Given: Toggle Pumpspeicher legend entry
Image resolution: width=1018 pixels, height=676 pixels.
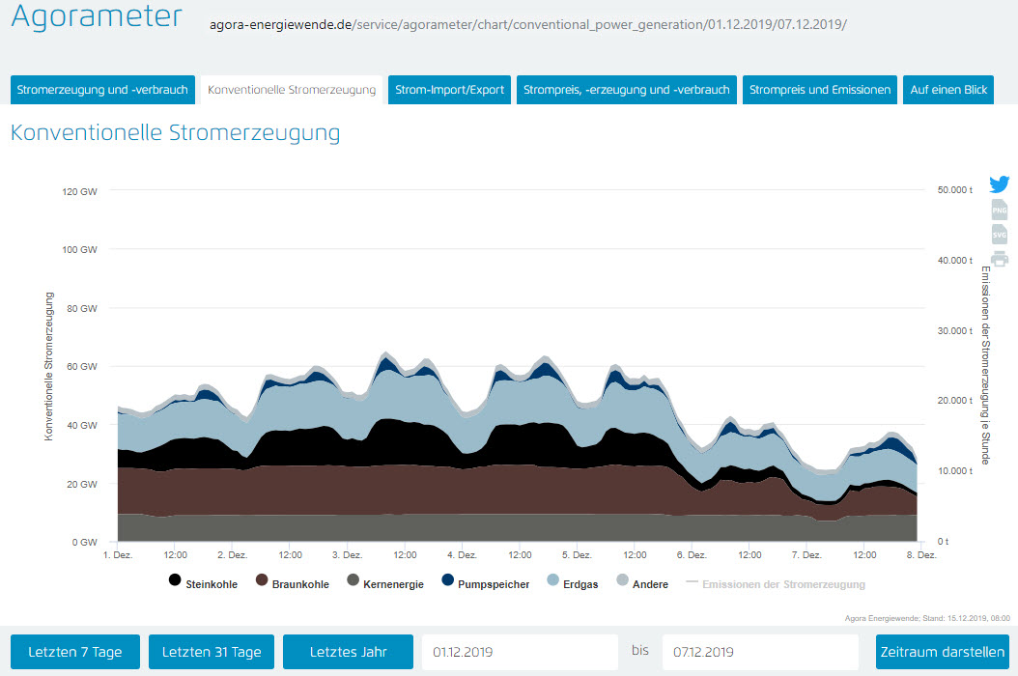Looking at the screenshot, I should click(486, 584).
